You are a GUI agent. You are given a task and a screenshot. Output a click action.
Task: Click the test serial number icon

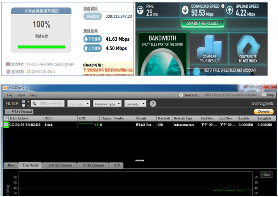pyautogui.click(x=8, y=64)
